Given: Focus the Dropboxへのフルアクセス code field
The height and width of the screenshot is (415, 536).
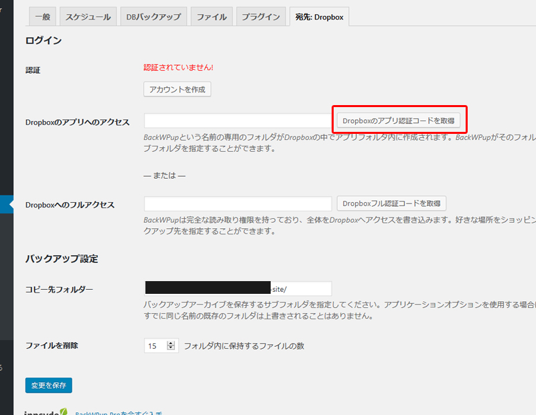Looking at the screenshot, I should [238, 204].
